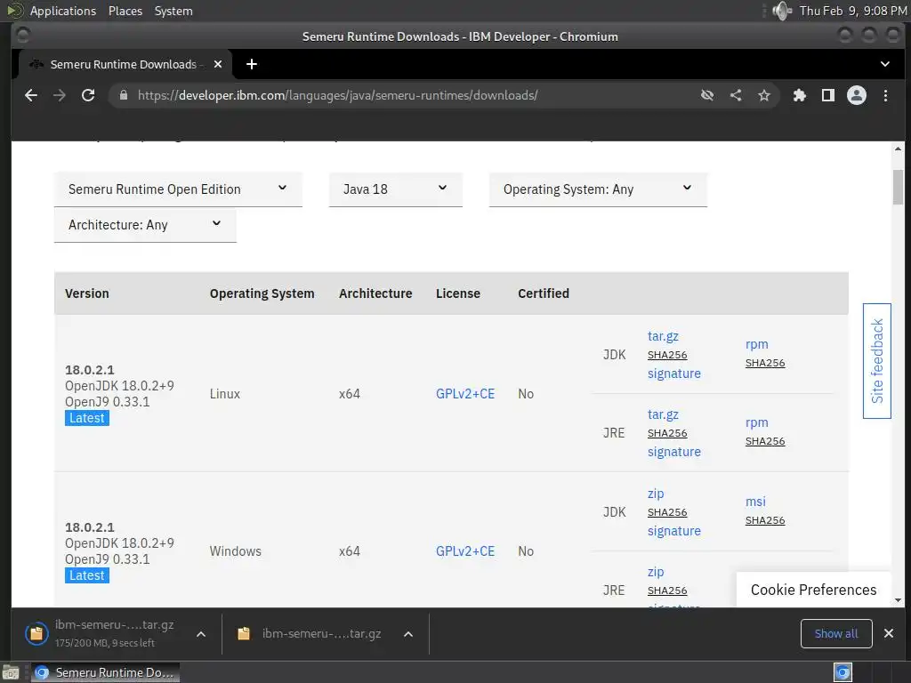
Task: Click the volume speaker tray icon
Action: pos(782,11)
